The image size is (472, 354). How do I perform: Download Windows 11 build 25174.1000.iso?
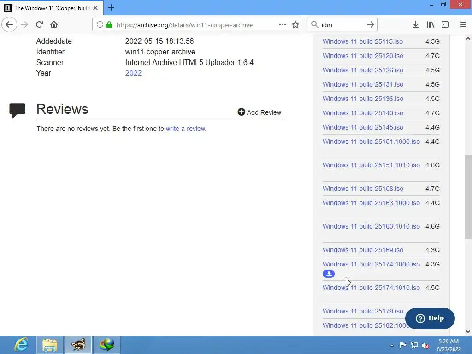coord(371,264)
